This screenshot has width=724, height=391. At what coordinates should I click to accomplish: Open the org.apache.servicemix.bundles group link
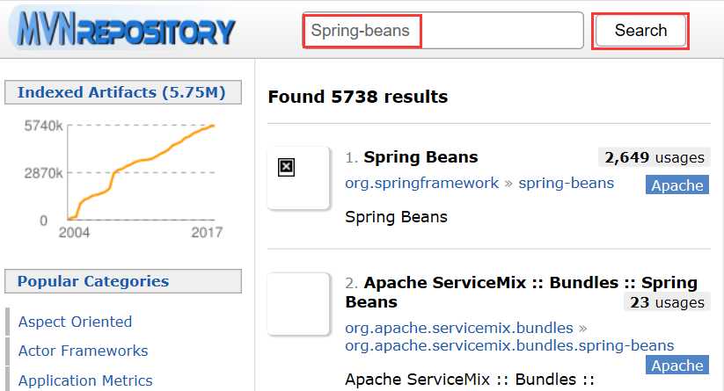point(458,328)
